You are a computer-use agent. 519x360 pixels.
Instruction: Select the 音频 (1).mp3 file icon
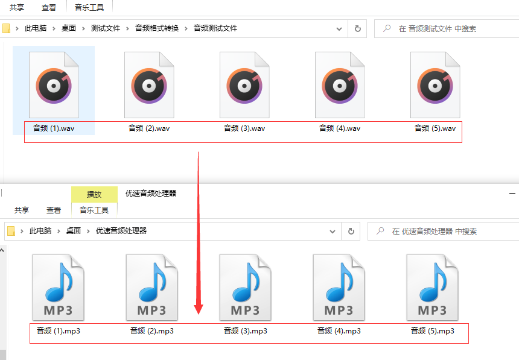click(58, 286)
